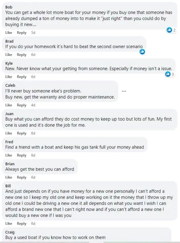This screenshot has width=180, height=243.
Task: Reply to Fred's comment about gas tank
Action: coord(21,156)
